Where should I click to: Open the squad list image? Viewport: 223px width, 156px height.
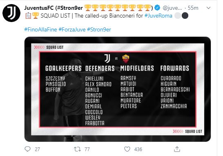coord(118,89)
